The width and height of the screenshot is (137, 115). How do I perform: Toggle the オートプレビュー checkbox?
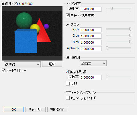pos(3,71)
